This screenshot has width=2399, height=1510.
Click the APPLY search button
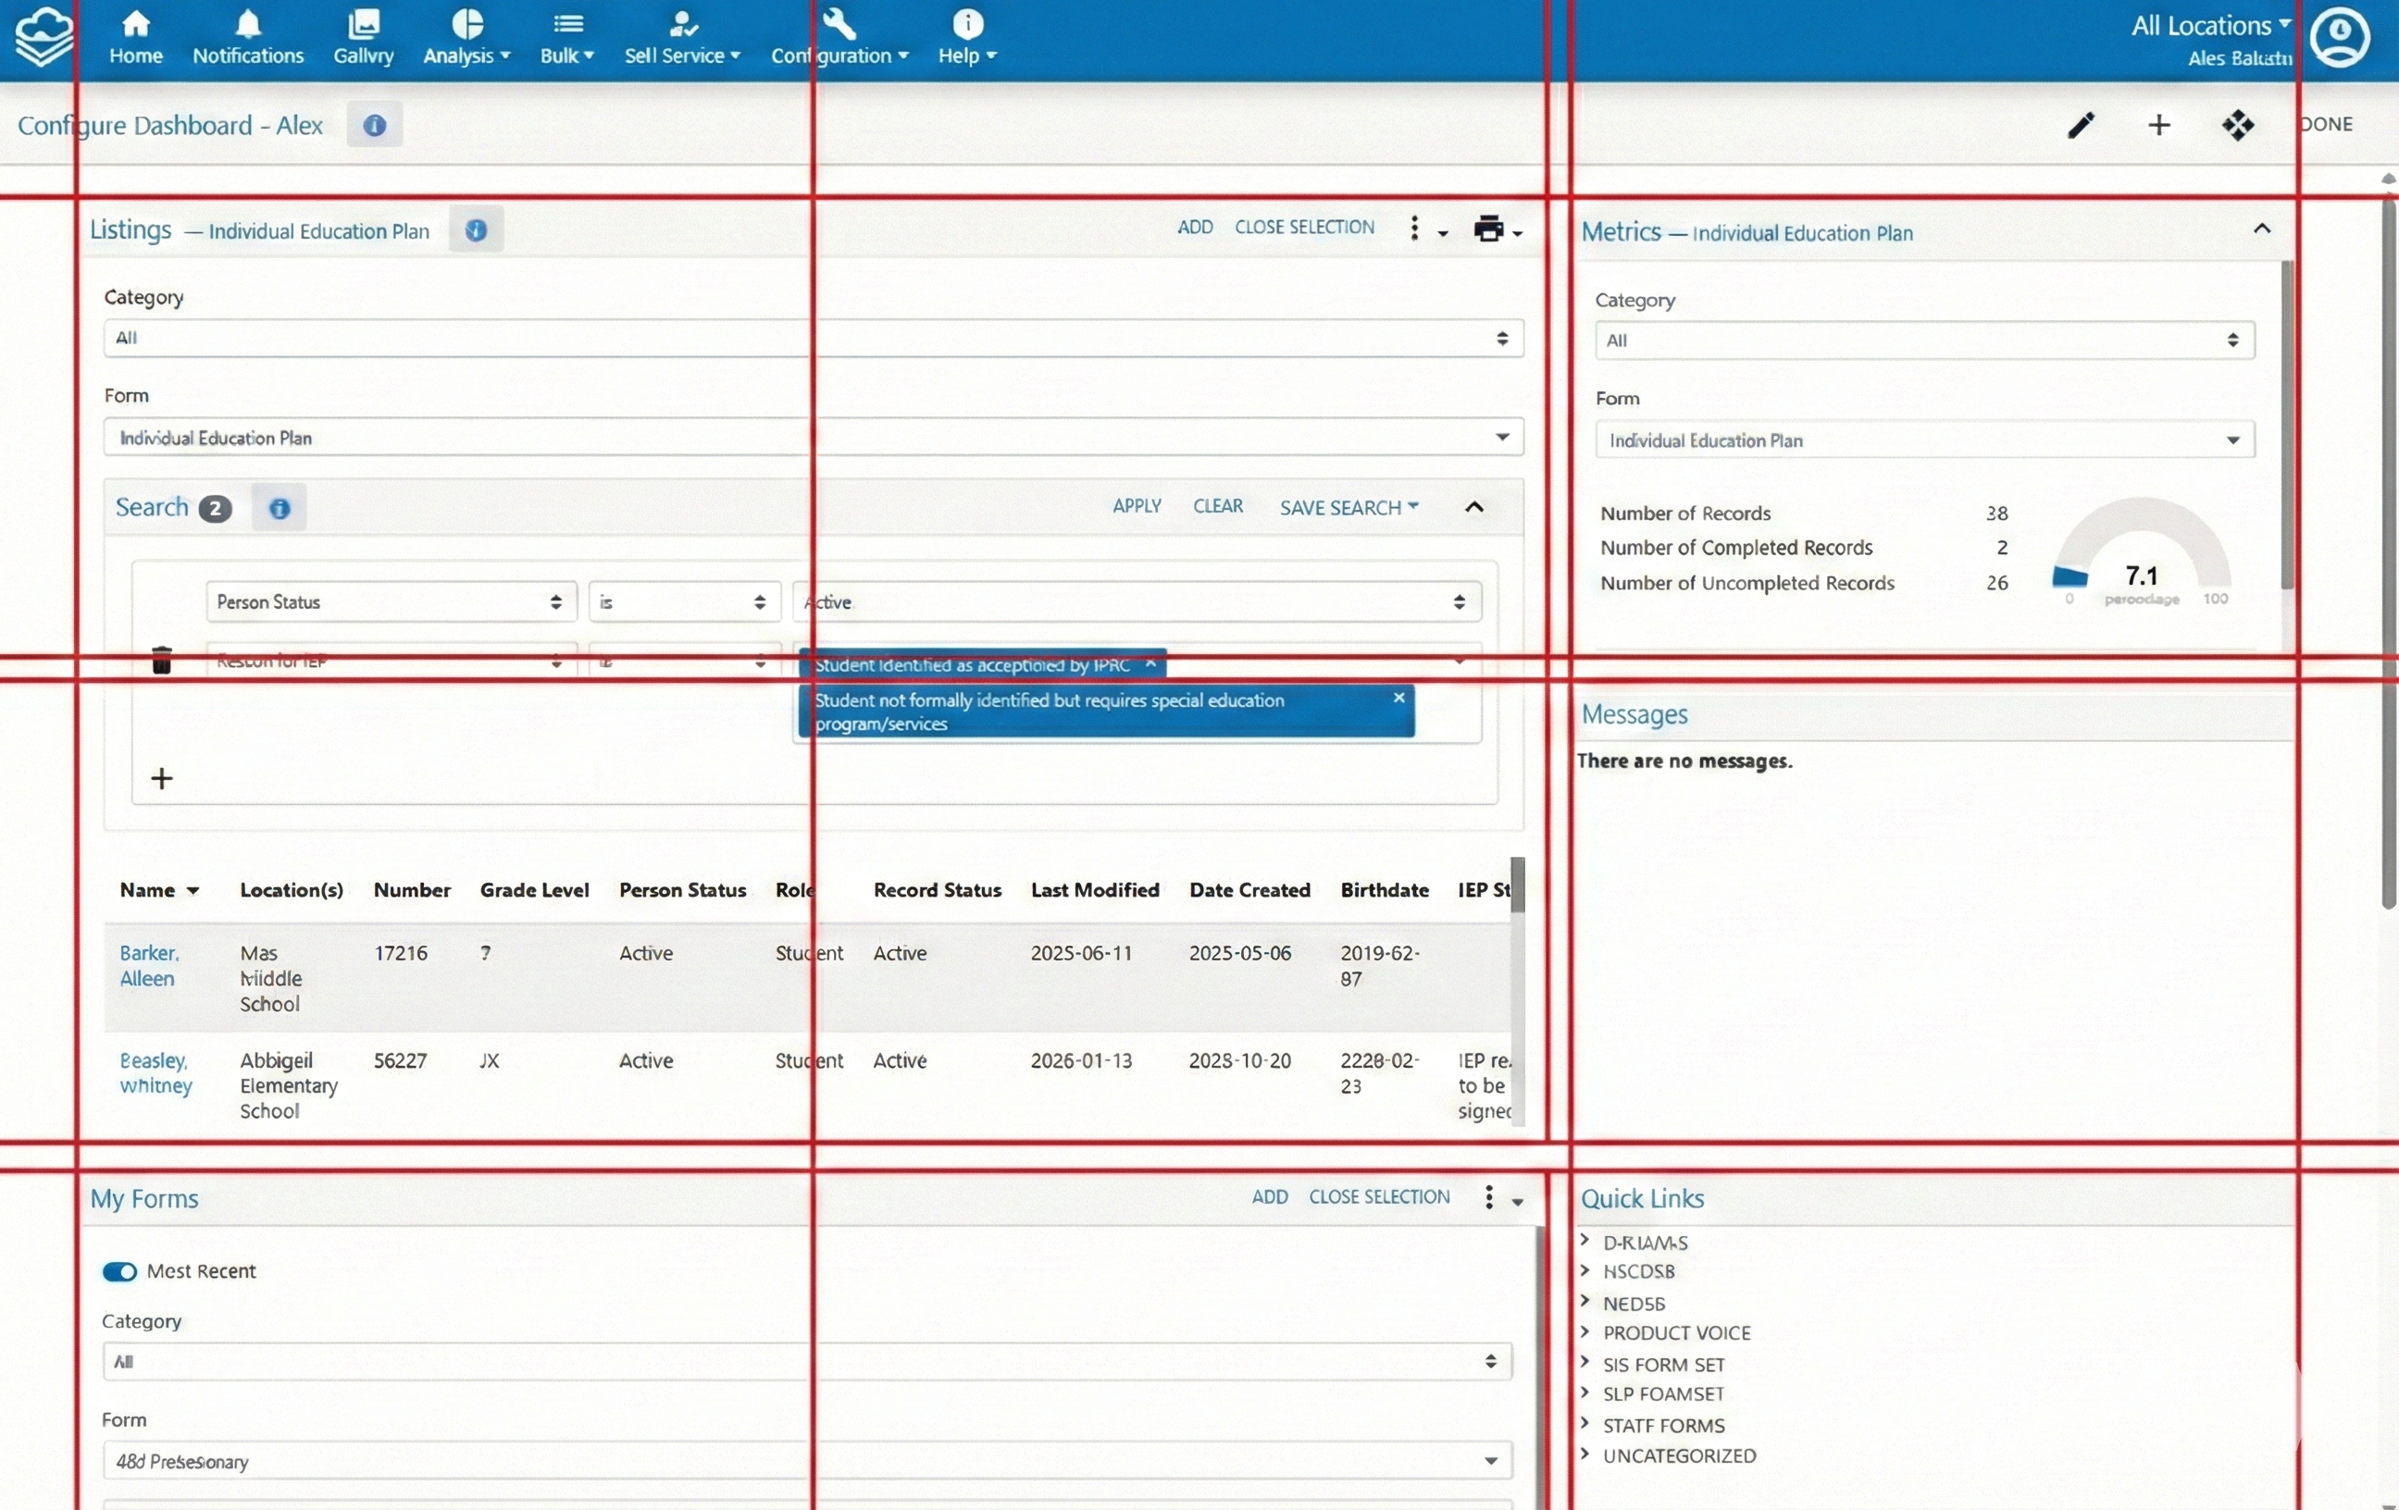pyautogui.click(x=1137, y=506)
